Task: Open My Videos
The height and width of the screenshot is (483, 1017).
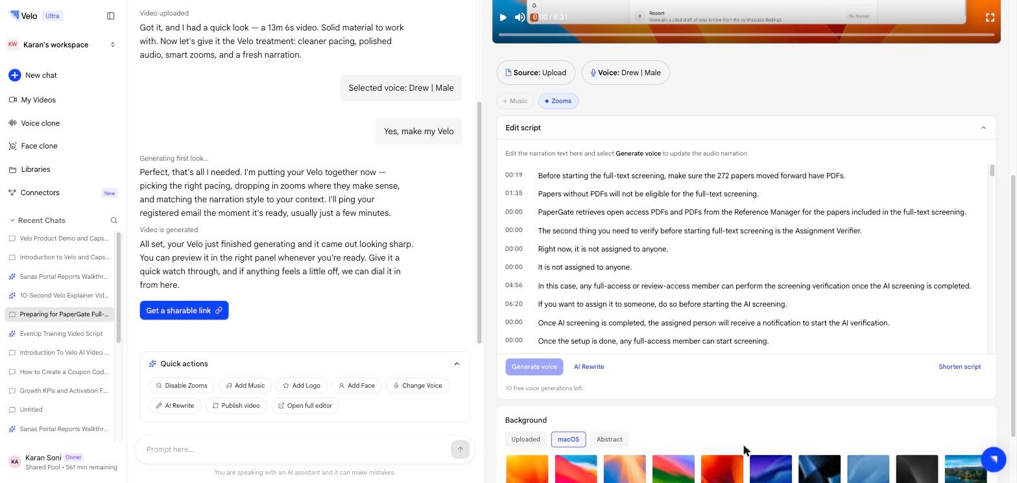Action: point(38,100)
